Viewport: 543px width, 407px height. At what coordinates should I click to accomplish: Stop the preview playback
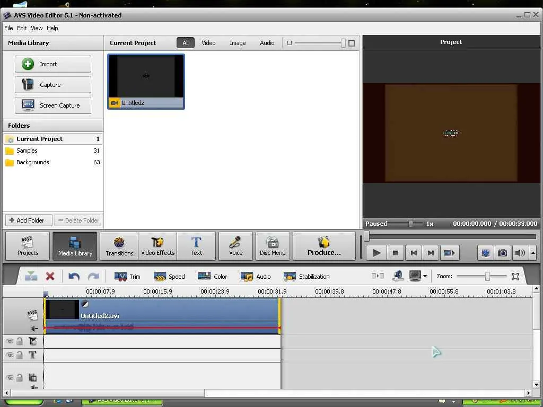tap(395, 253)
